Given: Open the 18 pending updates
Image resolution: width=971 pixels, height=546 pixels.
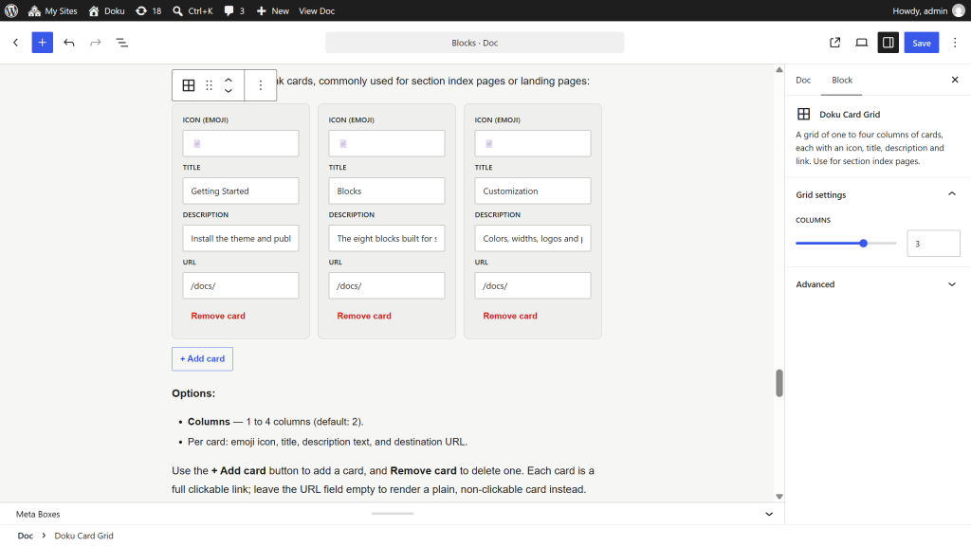Looking at the screenshot, I should (149, 10).
